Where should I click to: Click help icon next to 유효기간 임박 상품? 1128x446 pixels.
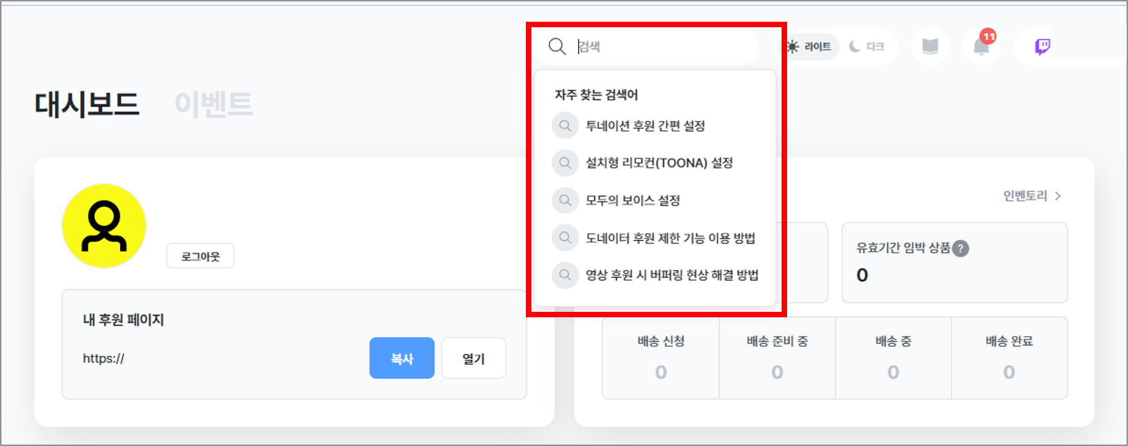[961, 248]
